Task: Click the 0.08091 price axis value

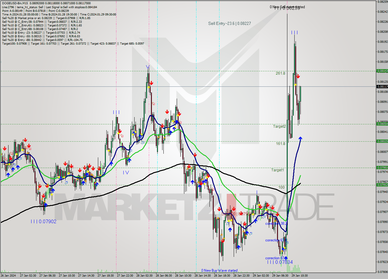Action: point(383,102)
